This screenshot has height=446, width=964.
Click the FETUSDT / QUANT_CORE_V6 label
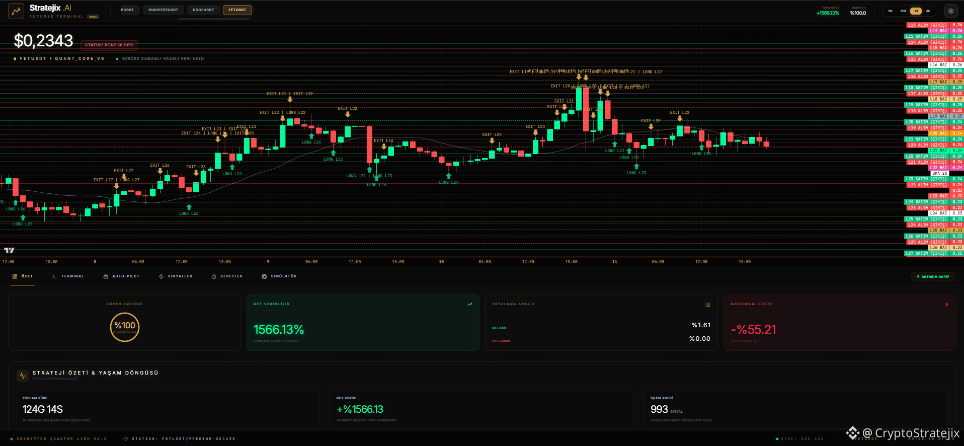tap(62, 59)
